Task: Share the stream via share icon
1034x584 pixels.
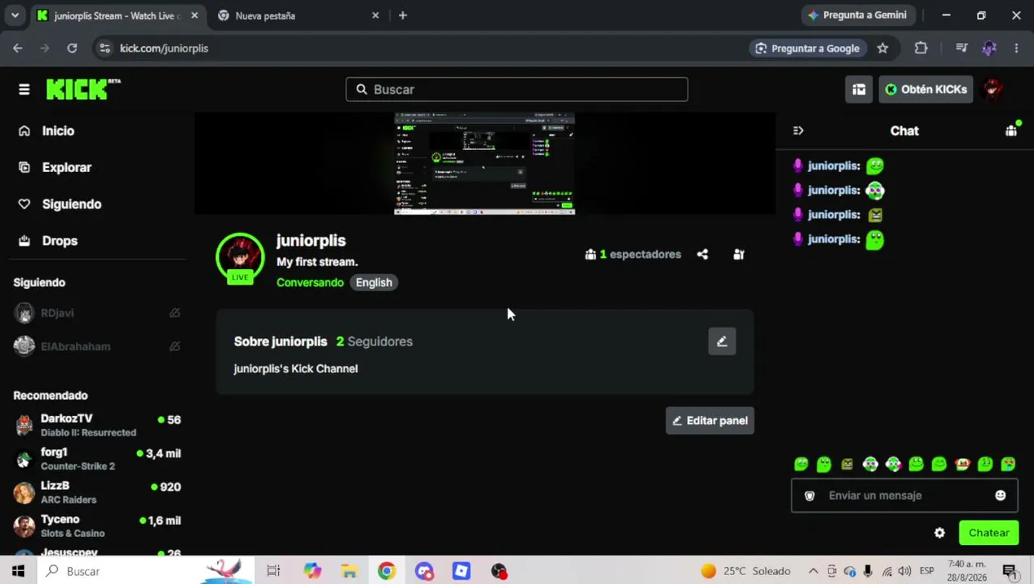Action: click(702, 255)
